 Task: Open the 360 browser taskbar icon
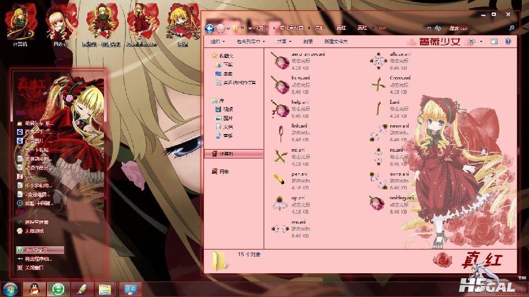[58, 289]
